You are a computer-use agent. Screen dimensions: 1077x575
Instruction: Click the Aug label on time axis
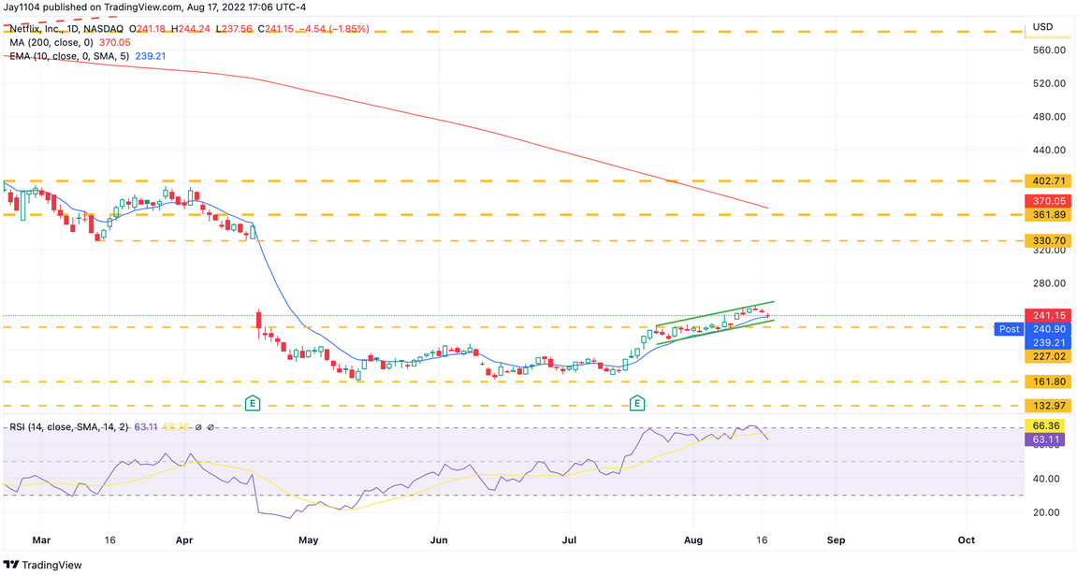pyautogui.click(x=693, y=540)
